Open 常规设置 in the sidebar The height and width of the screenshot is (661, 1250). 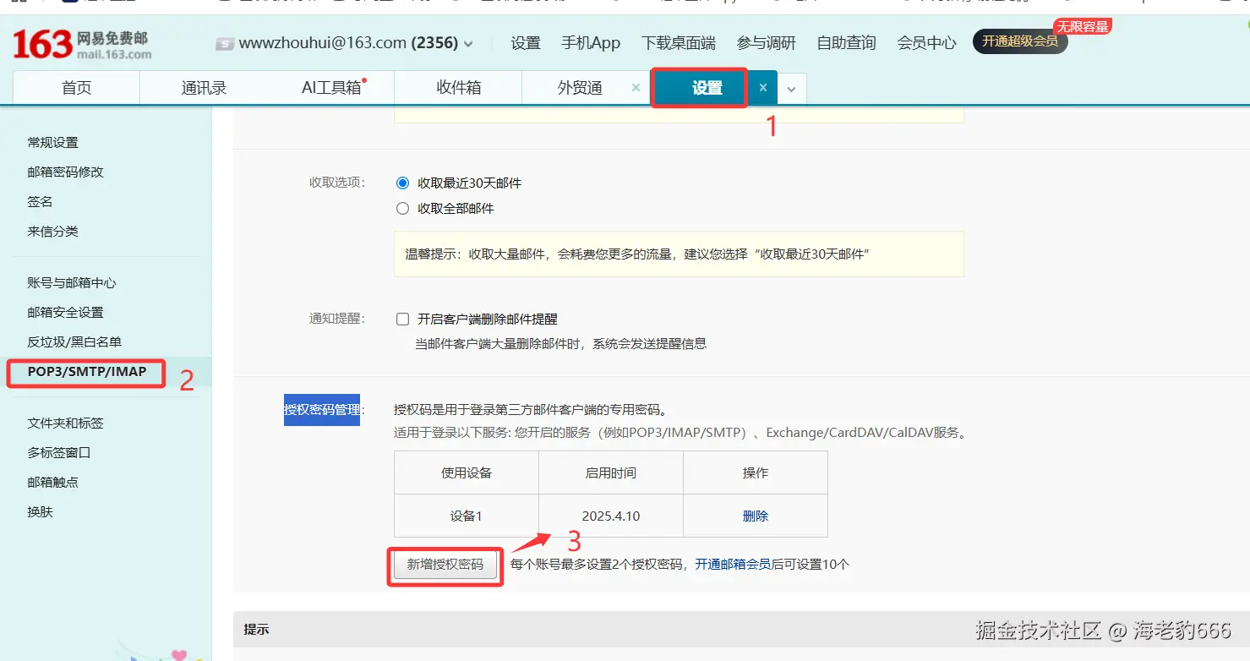tap(52, 143)
